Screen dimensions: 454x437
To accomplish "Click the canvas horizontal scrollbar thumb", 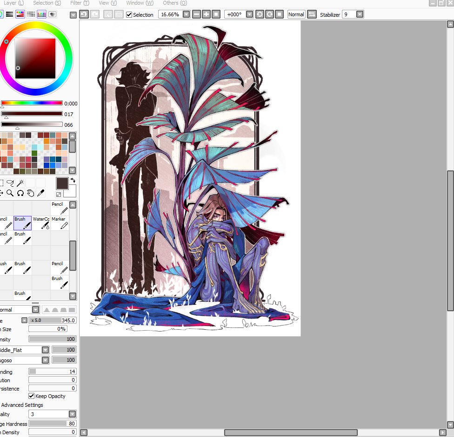I will click(x=291, y=432).
